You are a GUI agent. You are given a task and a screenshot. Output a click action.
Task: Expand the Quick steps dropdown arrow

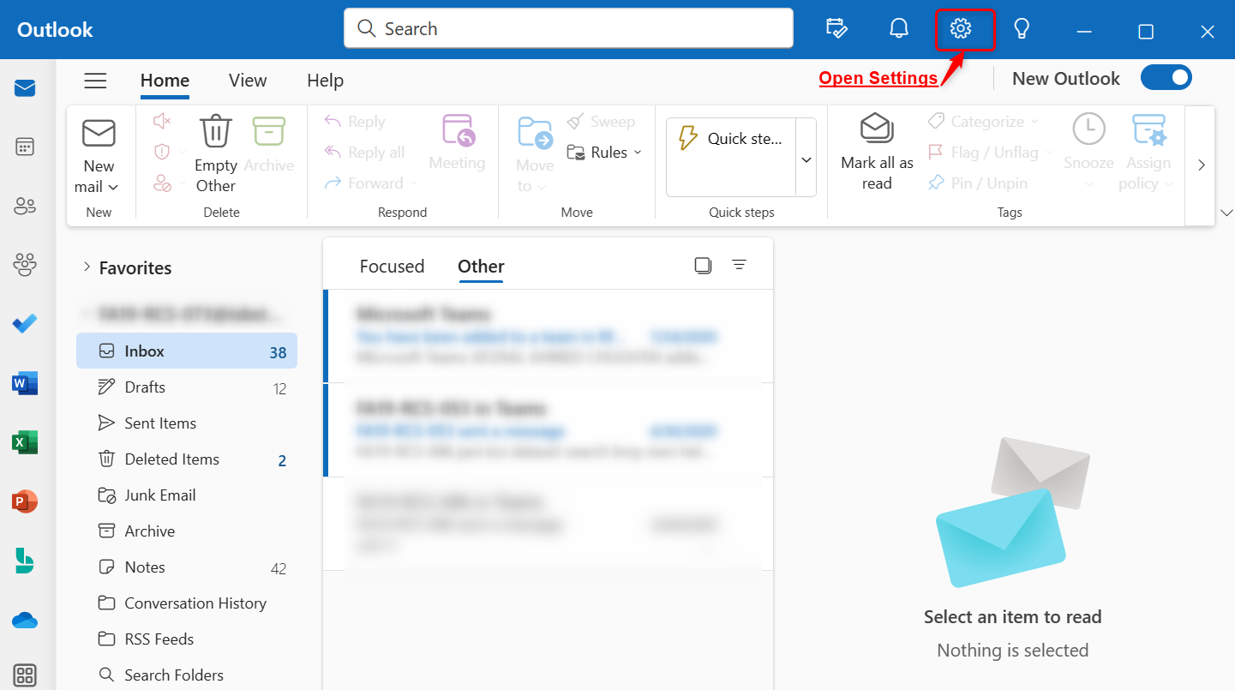tap(806, 160)
